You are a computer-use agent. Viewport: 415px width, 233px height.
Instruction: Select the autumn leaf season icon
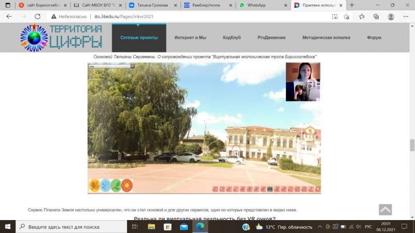coord(94,185)
